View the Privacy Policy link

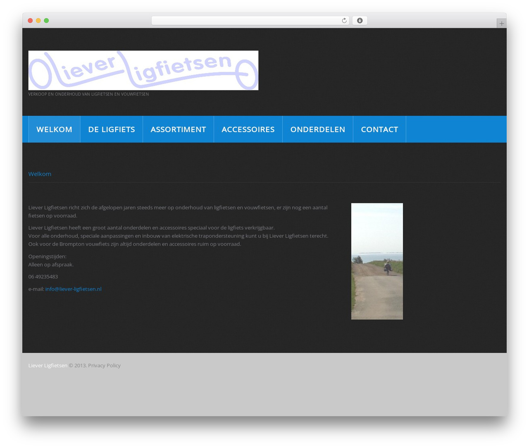[x=104, y=365]
